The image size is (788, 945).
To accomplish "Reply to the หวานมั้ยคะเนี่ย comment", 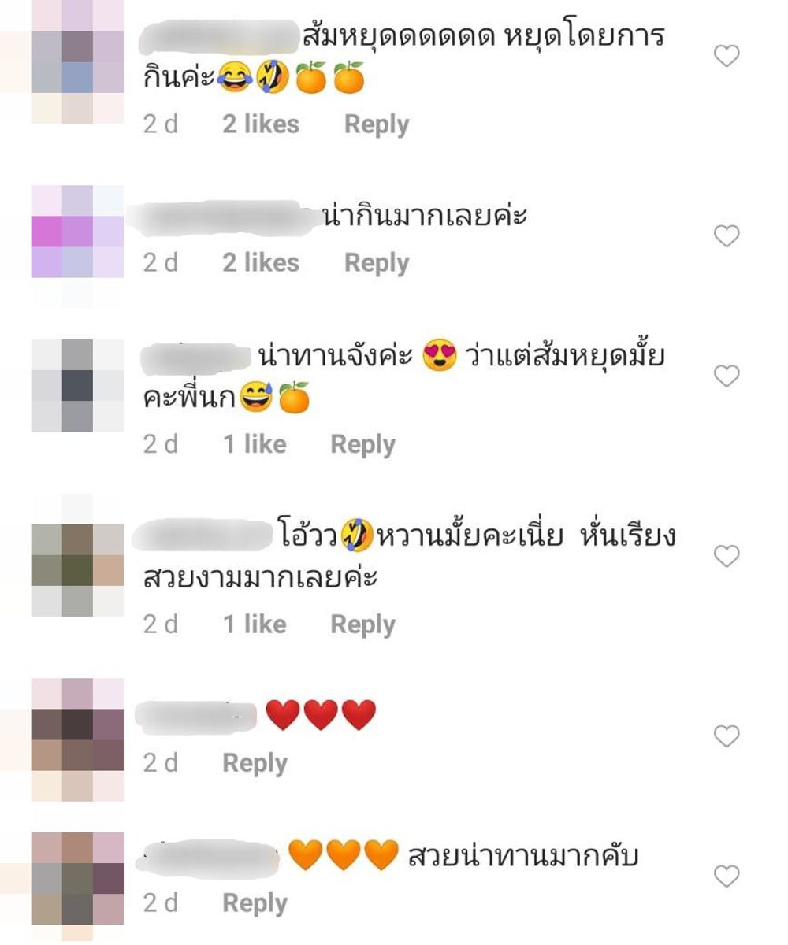I will tap(362, 624).
